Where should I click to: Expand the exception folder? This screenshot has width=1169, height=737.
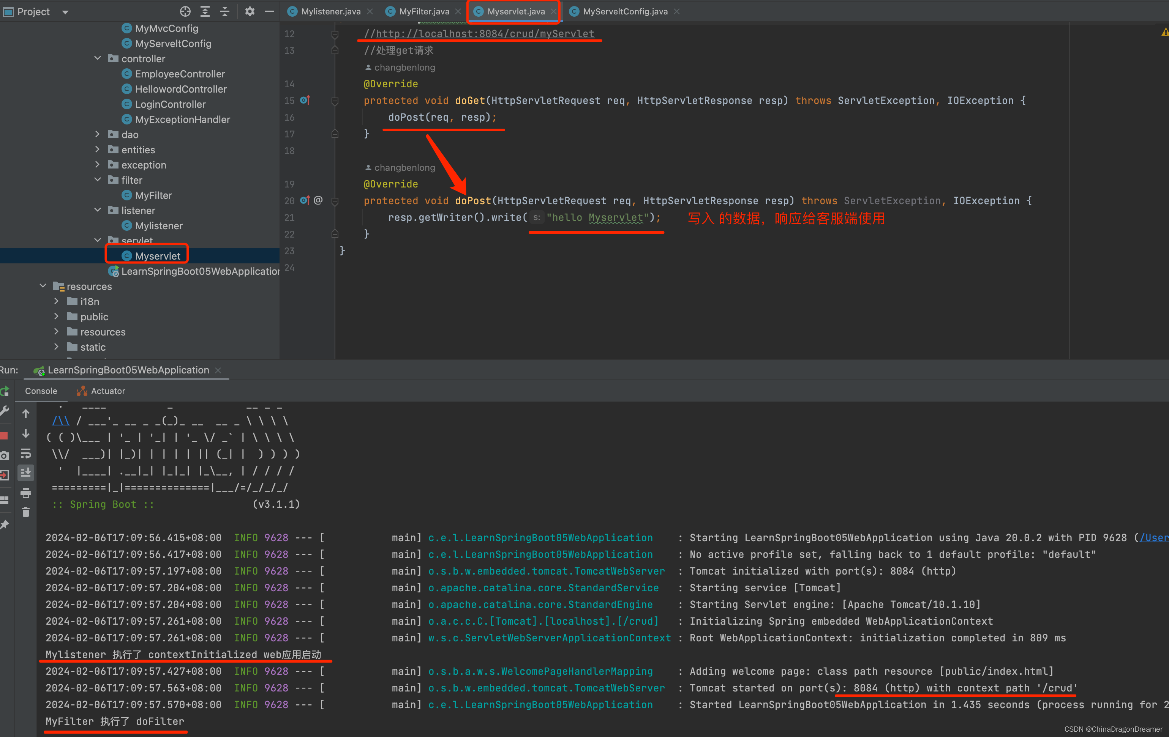98,164
